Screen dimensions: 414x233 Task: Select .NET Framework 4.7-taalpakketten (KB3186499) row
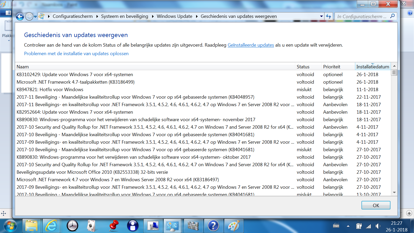203,82
